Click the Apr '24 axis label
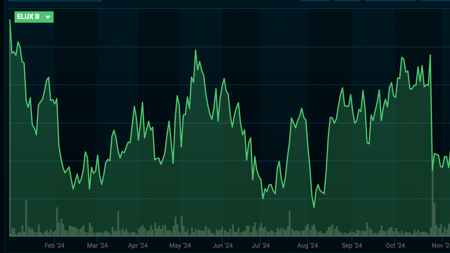Screen dimensions: 450x253 pos(138,246)
